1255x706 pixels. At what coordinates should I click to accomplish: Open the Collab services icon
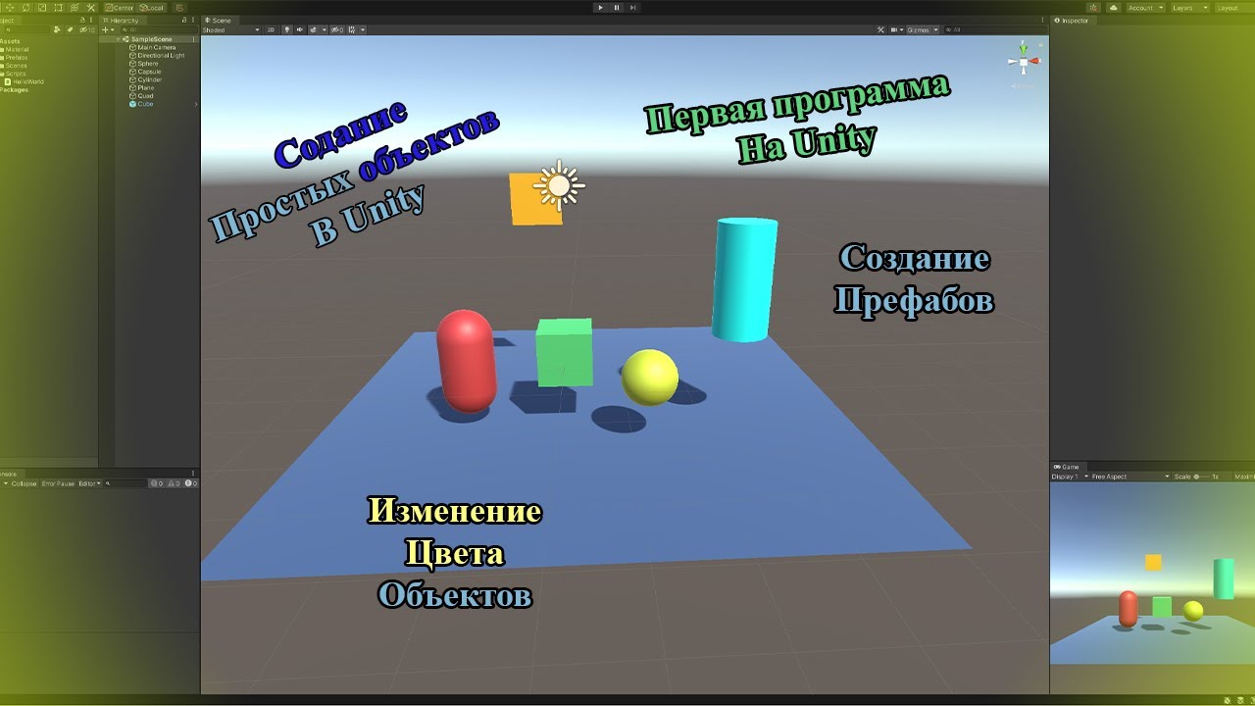tap(1094, 8)
